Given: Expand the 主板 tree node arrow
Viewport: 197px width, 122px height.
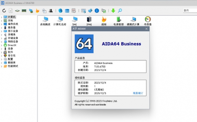Looking at the screenshot, I should (2, 21).
